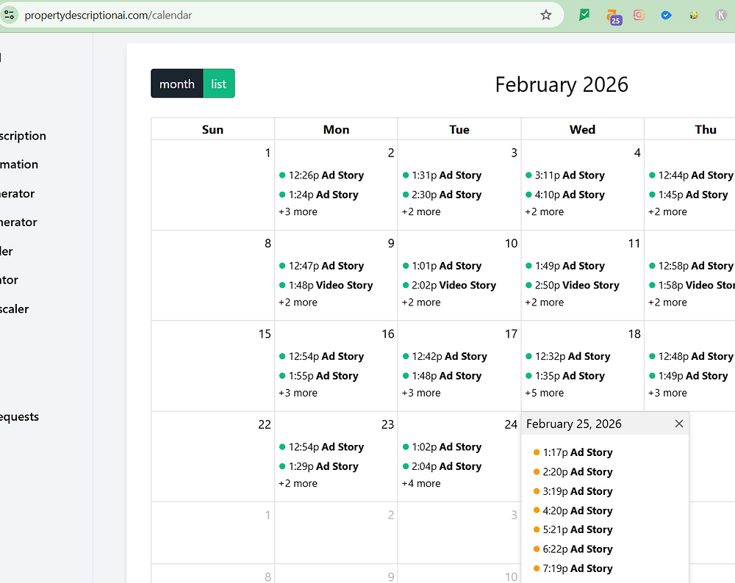Open the extension with the 25 badge

[x=614, y=16]
